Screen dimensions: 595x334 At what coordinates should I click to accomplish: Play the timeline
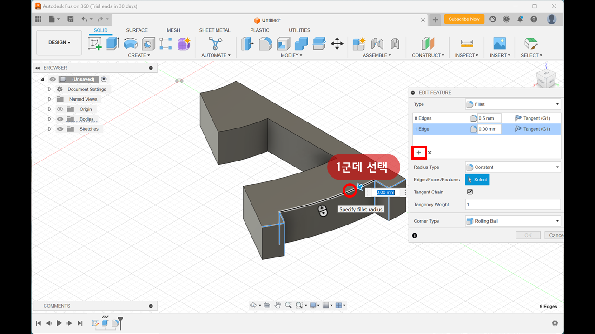coord(59,323)
